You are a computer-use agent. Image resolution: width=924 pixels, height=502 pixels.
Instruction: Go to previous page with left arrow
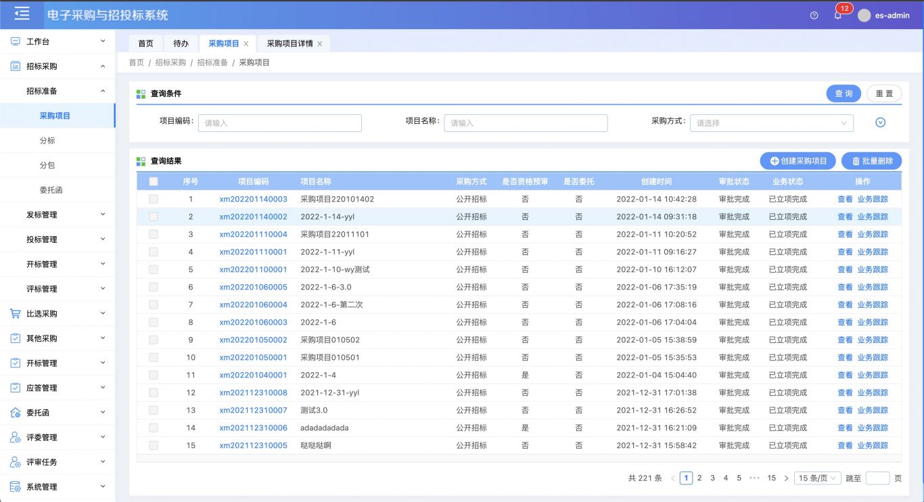tap(673, 478)
